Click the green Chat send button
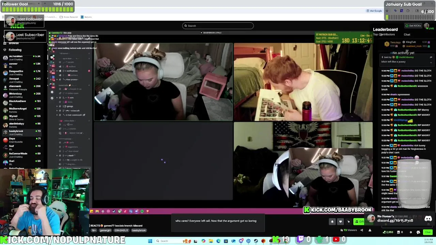Viewport: 436px width, 245px height. 427,232
